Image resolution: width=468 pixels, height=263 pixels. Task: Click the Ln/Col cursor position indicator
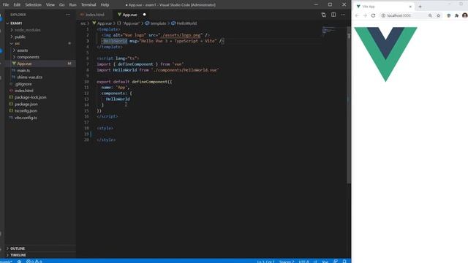[x=265, y=262]
